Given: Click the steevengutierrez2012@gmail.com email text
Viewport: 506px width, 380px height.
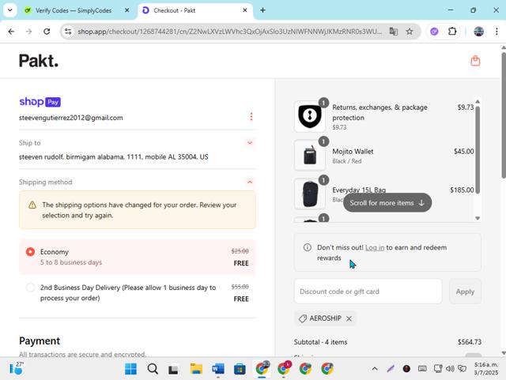Looking at the screenshot, I should 70,118.
